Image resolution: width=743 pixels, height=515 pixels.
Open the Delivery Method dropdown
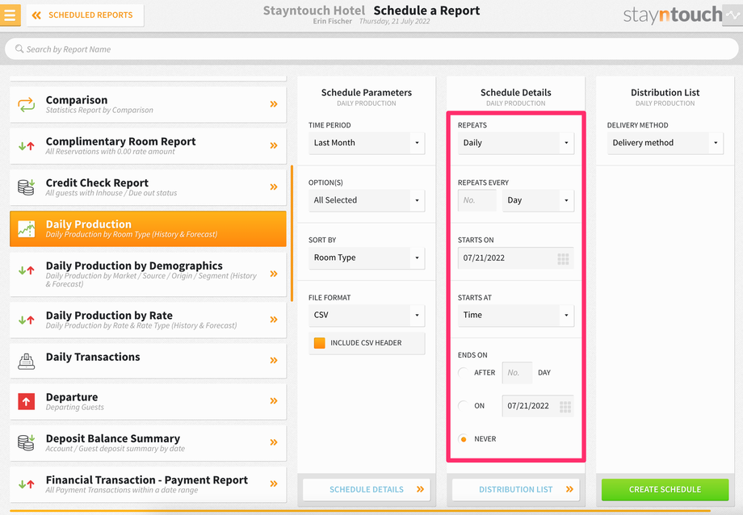665,143
